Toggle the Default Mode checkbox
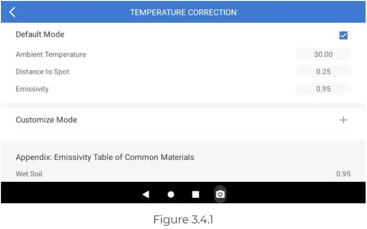367x229 pixels. 344,36
